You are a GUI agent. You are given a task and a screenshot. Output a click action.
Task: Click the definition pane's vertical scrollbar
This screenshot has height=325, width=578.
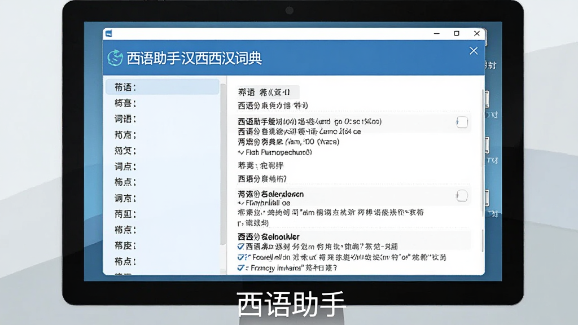click(x=483, y=153)
